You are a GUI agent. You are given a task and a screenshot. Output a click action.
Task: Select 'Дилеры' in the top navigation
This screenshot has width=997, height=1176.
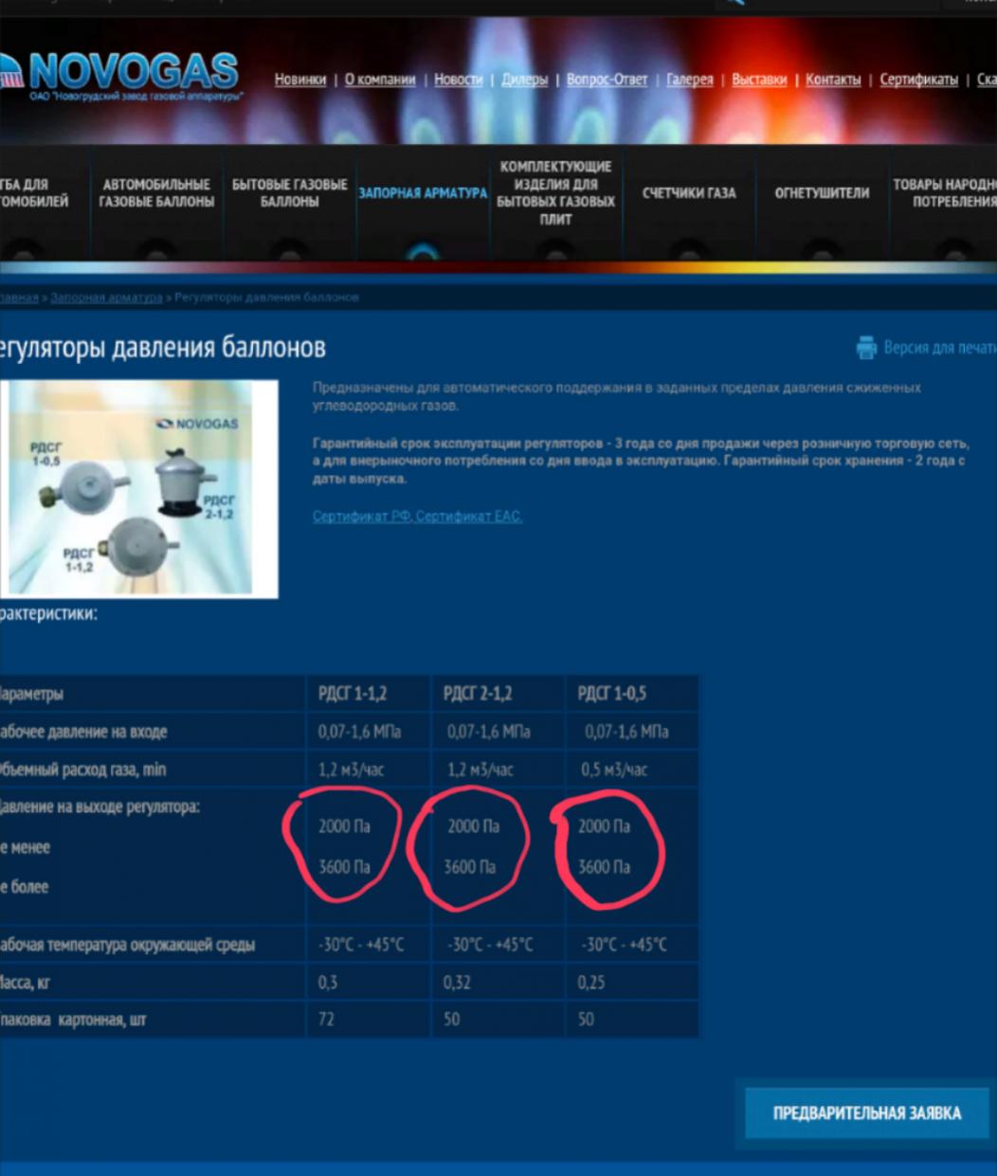pos(524,80)
